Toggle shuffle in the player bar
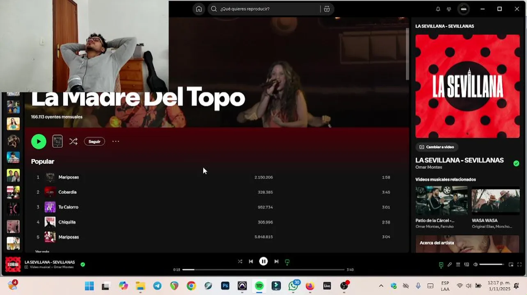 point(240,261)
